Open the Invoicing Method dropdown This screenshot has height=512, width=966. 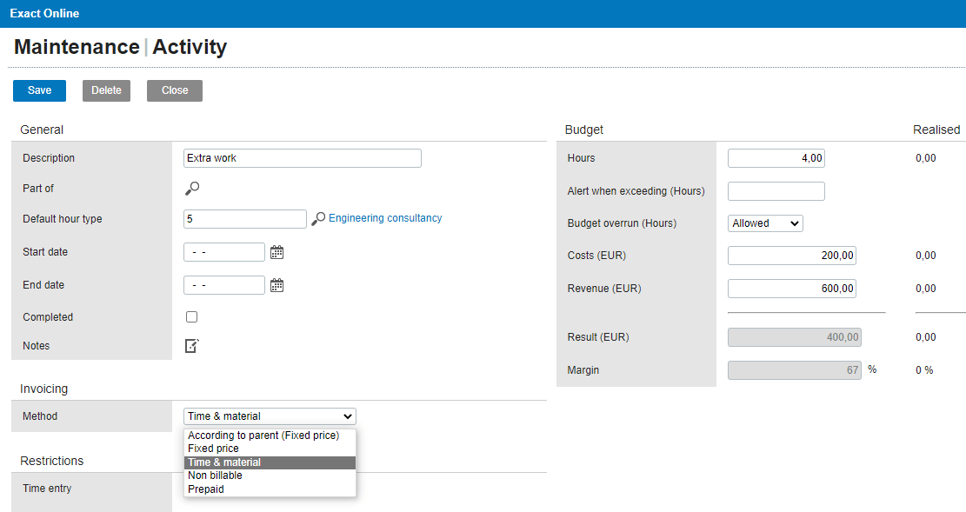(x=270, y=416)
